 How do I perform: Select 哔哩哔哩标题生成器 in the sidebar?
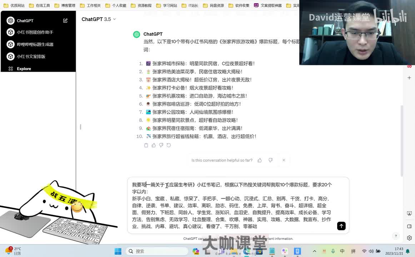pos(35,44)
